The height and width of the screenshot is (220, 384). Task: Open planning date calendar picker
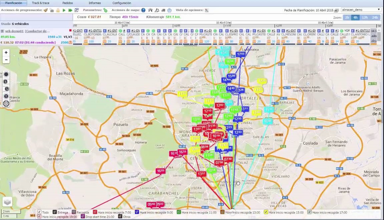(x=336, y=10)
